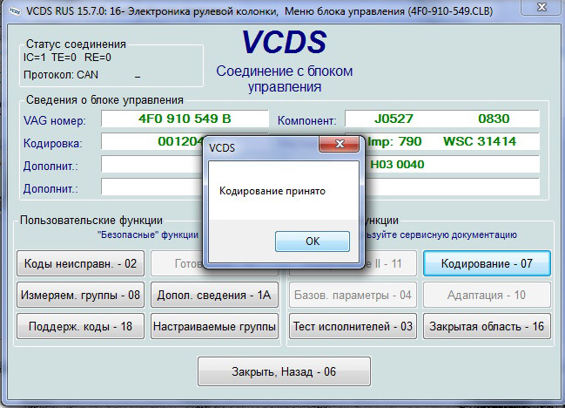This screenshot has height=408, width=565.
Task: Open Поддерж. коды - 18
Action: [80, 326]
